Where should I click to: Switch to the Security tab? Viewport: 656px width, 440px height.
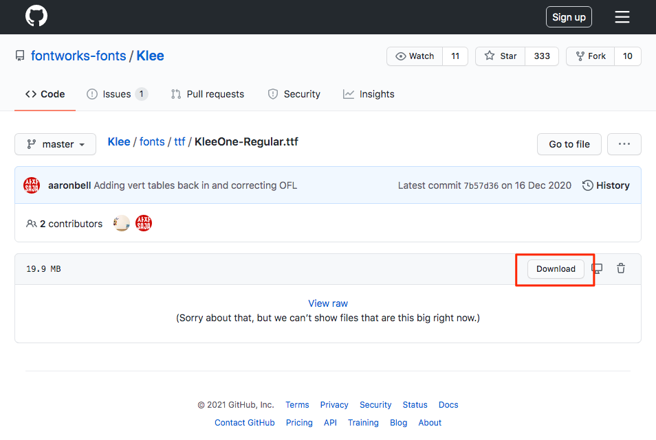point(294,94)
